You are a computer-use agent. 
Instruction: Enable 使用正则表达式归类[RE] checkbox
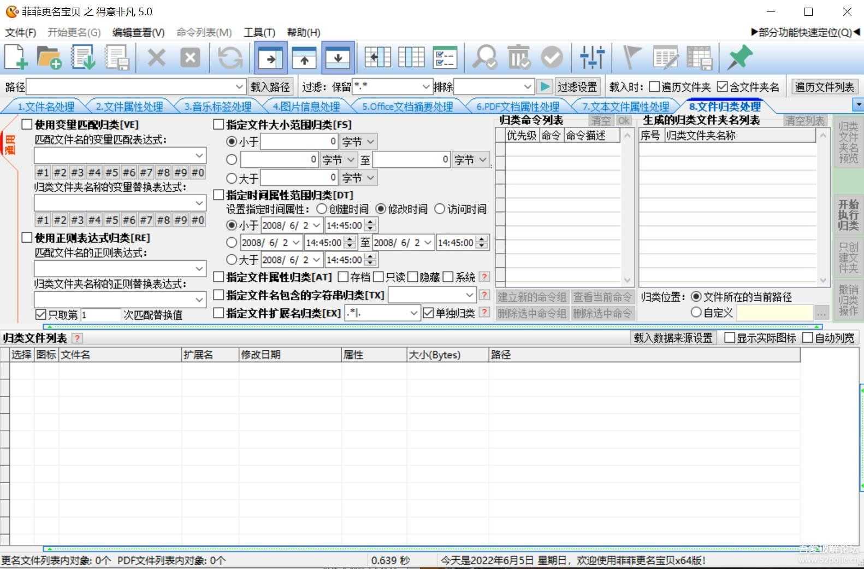(x=27, y=238)
